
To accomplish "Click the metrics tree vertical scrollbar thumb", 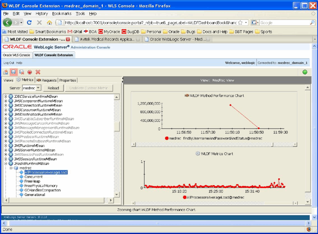I will pyautogui.click(x=117, y=127).
